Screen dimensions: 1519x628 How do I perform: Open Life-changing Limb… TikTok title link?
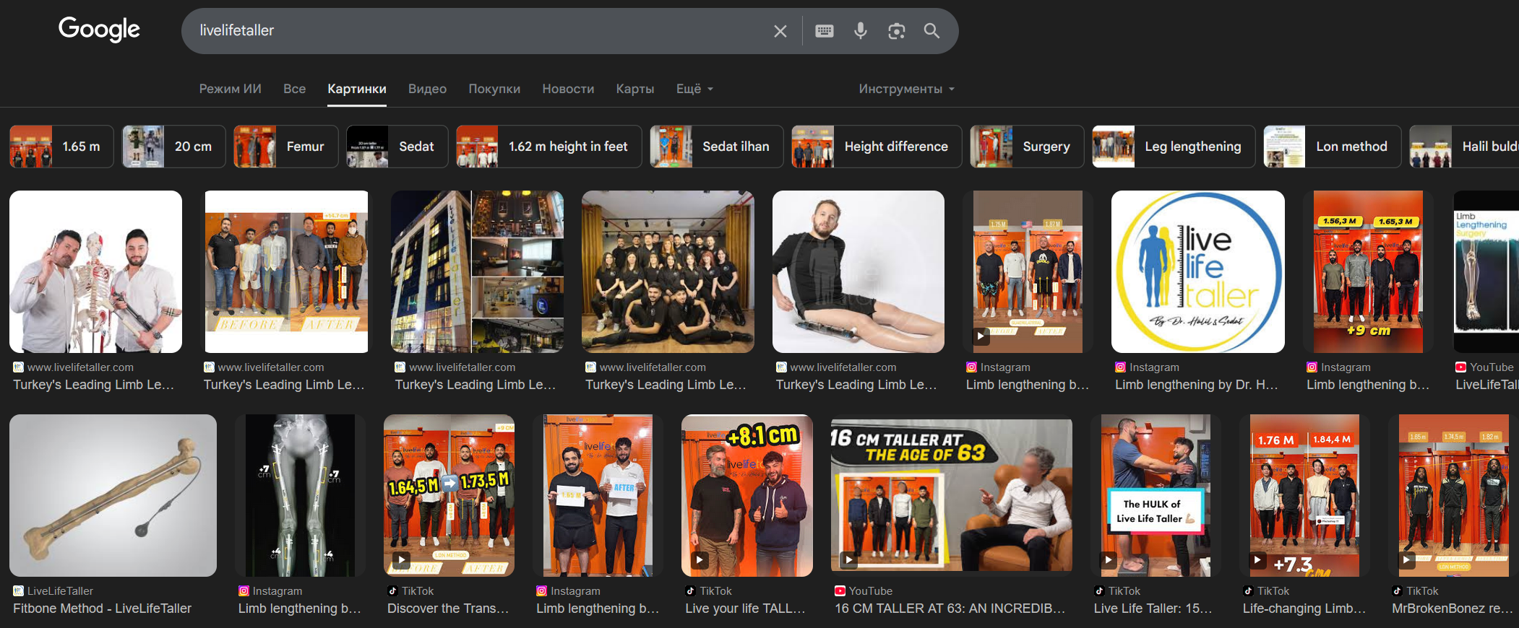tap(1304, 609)
